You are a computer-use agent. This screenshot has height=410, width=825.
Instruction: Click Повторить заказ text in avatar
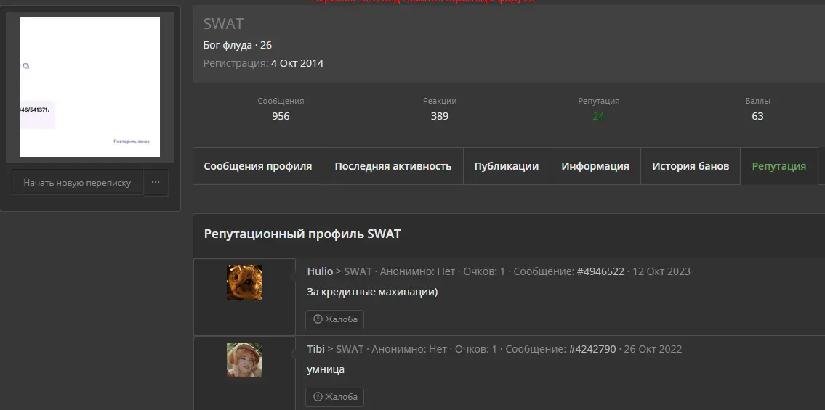coord(132,142)
